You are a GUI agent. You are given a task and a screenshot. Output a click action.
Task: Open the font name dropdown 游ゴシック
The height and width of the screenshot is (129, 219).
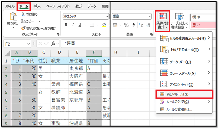[x=107, y=16]
